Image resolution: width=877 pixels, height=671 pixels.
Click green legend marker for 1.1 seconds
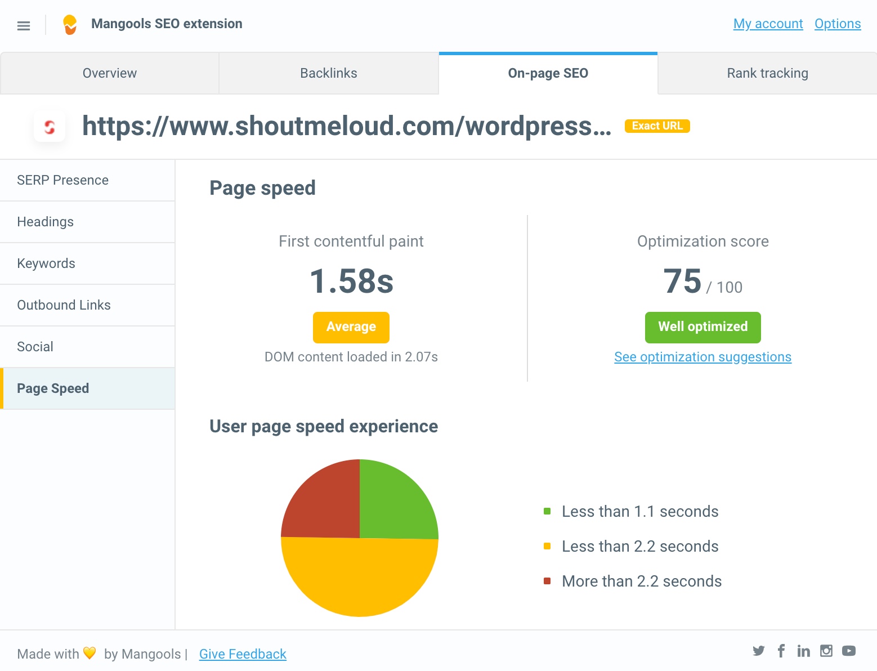[547, 511]
